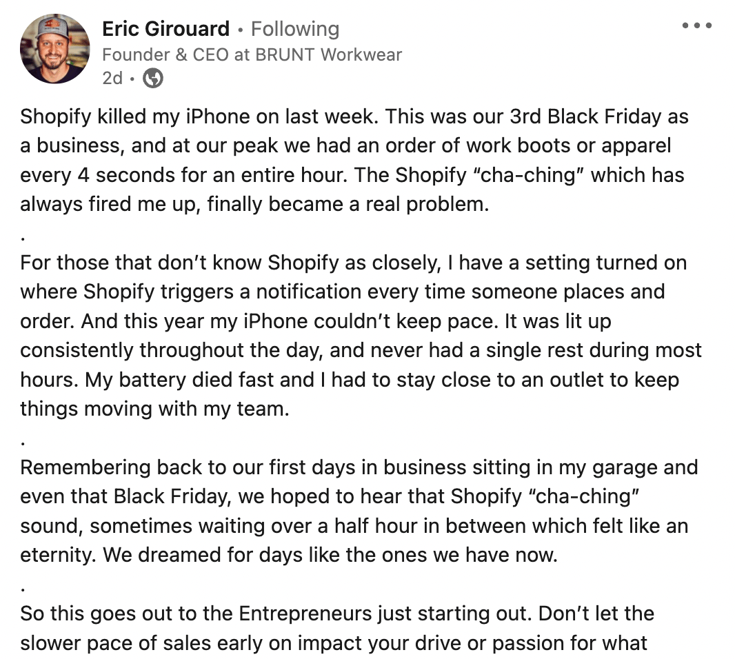Open Eric Girouard's profile name link
The width and height of the screenshot is (735, 659).
point(166,29)
